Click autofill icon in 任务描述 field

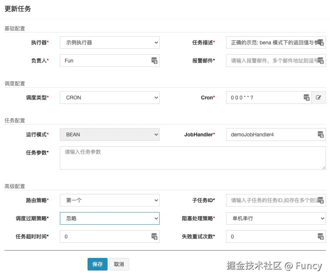[320, 42]
